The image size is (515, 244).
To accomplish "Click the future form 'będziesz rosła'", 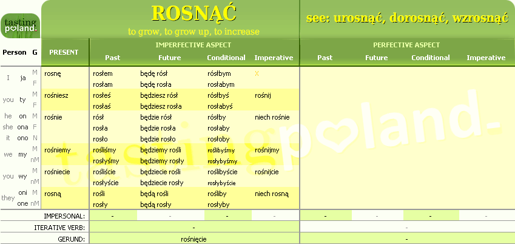I will (161, 107).
